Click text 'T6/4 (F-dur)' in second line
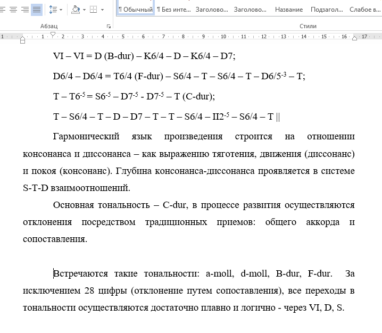 [138, 77]
